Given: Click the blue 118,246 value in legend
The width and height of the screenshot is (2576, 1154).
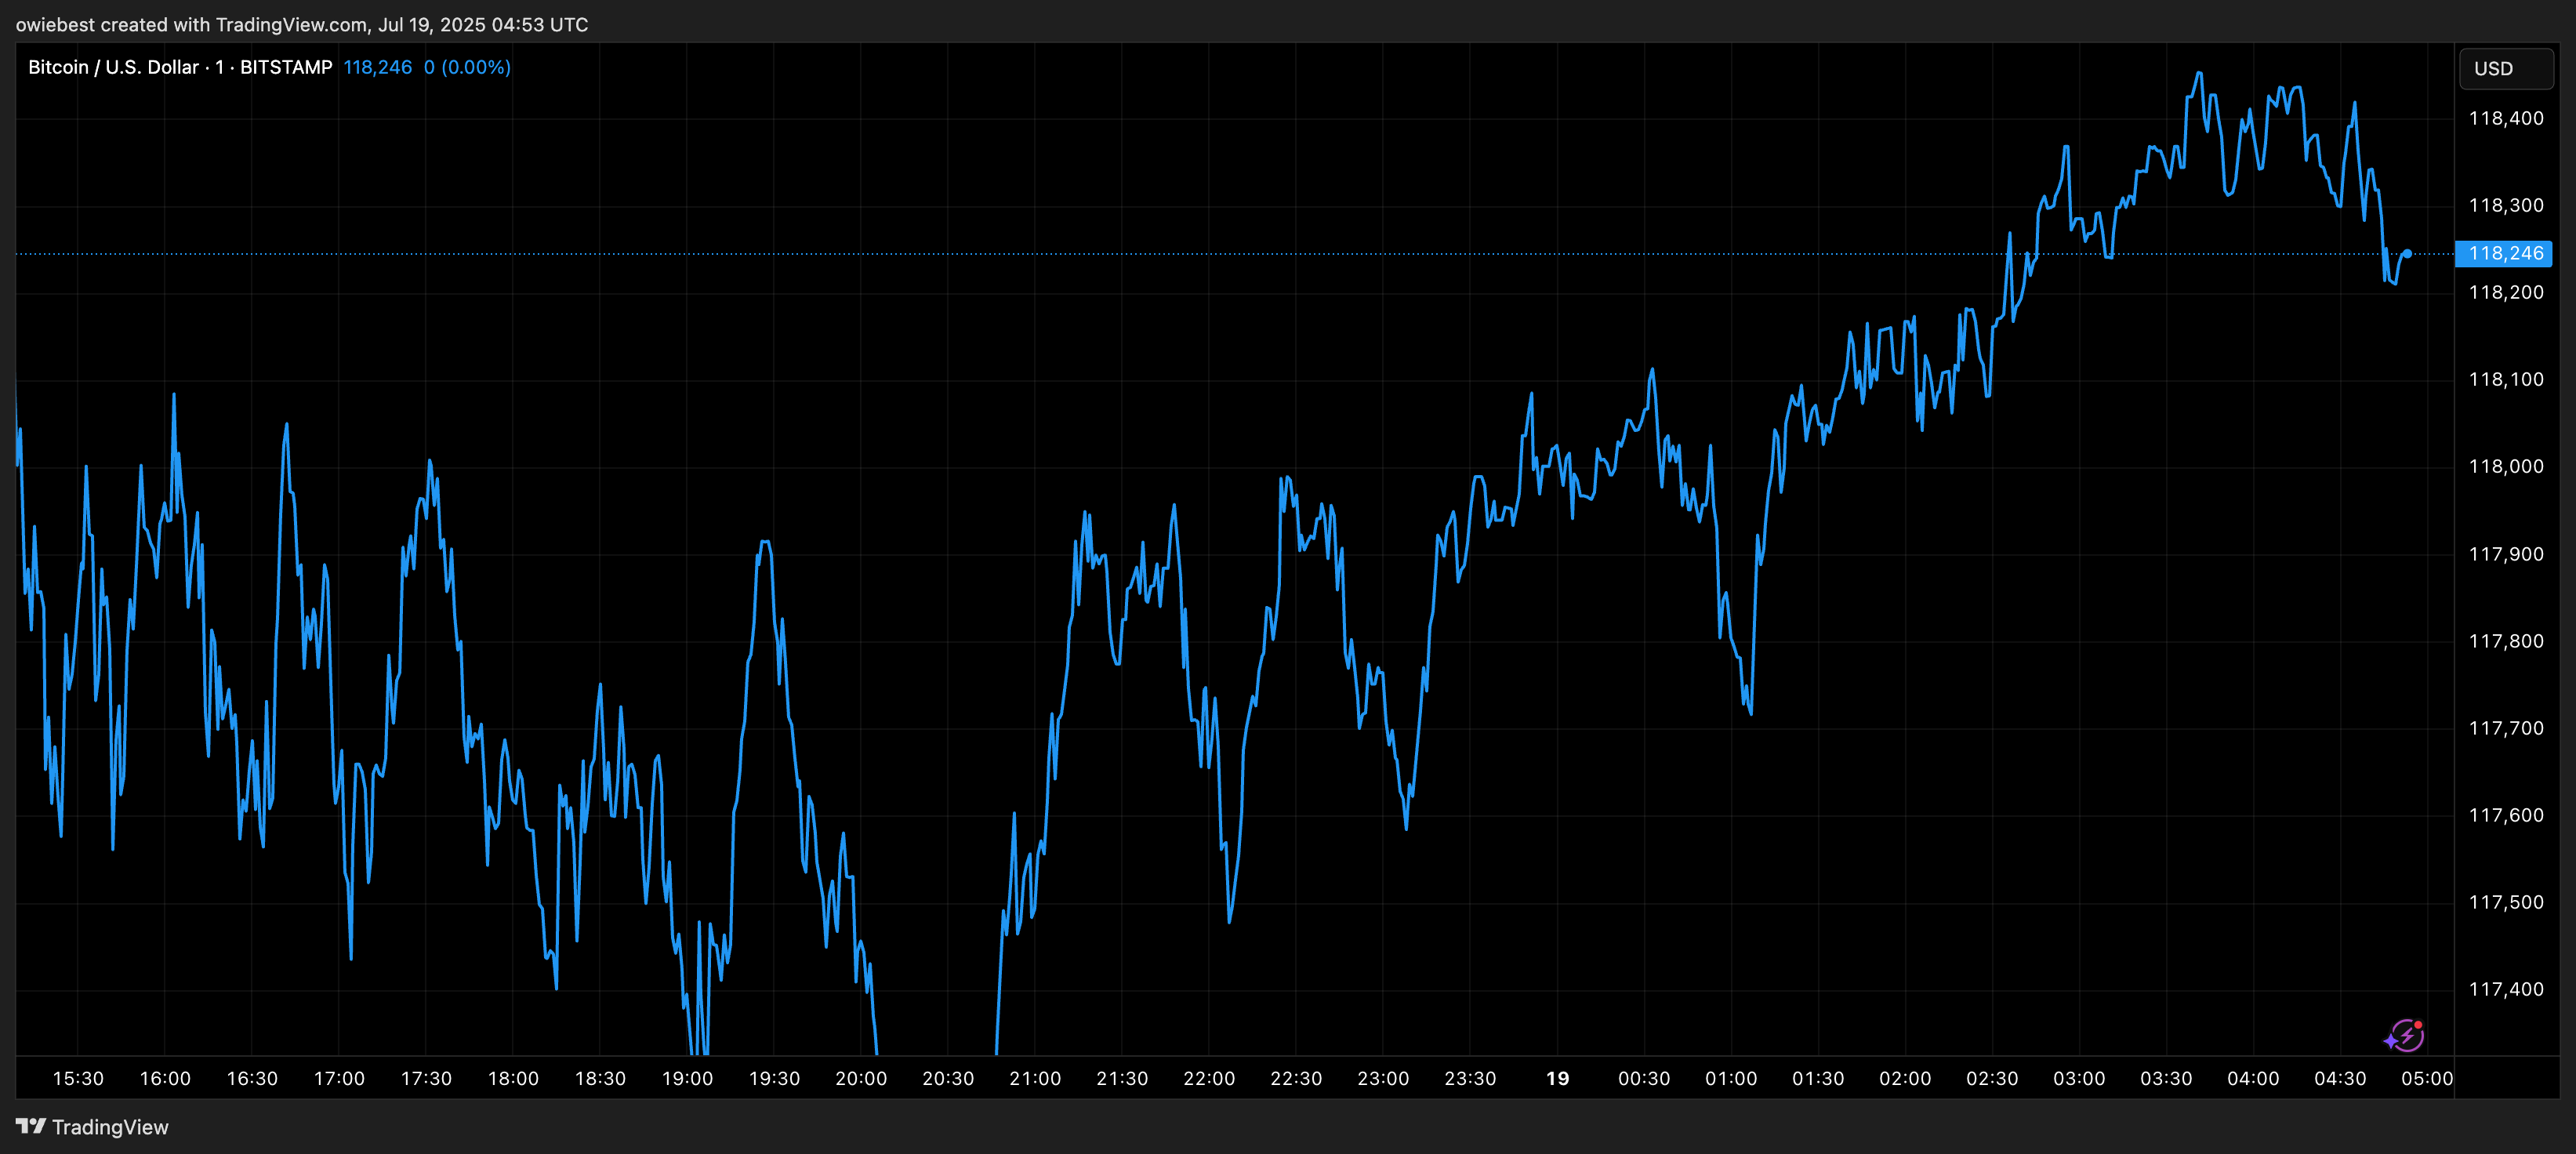Looking at the screenshot, I should [378, 67].
